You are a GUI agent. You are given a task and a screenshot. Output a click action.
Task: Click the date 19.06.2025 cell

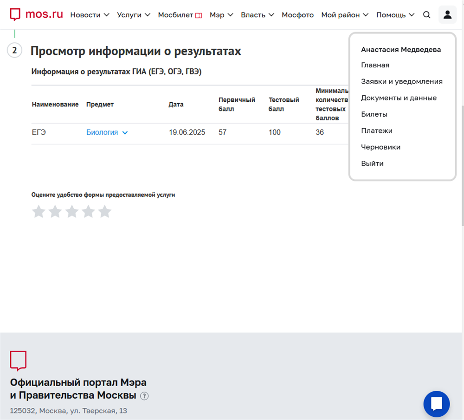click(187, 132)
